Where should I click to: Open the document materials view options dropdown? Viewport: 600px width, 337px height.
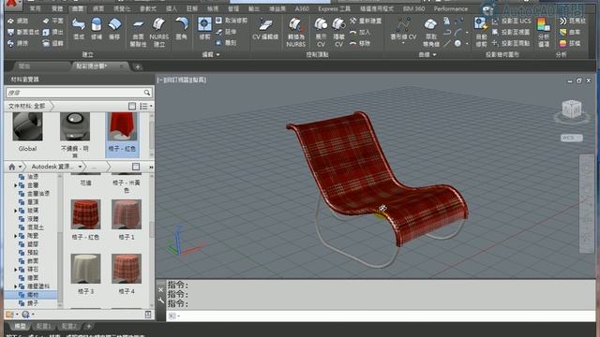coord(146,106)
